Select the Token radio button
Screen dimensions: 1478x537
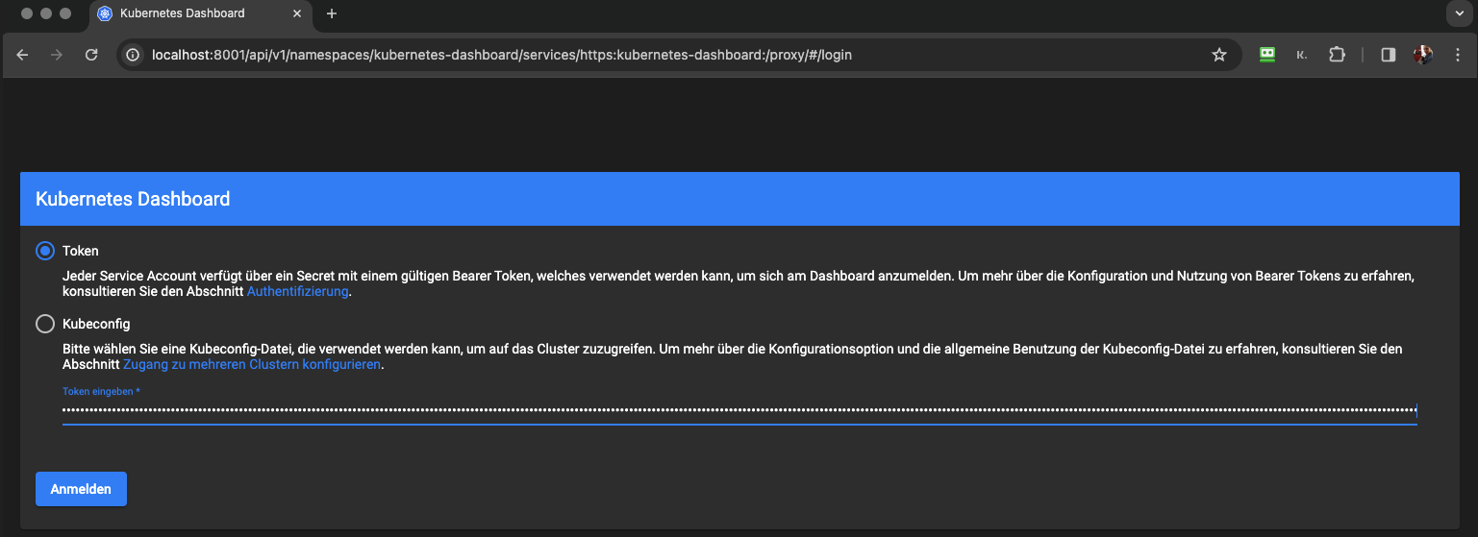(45, 251)
